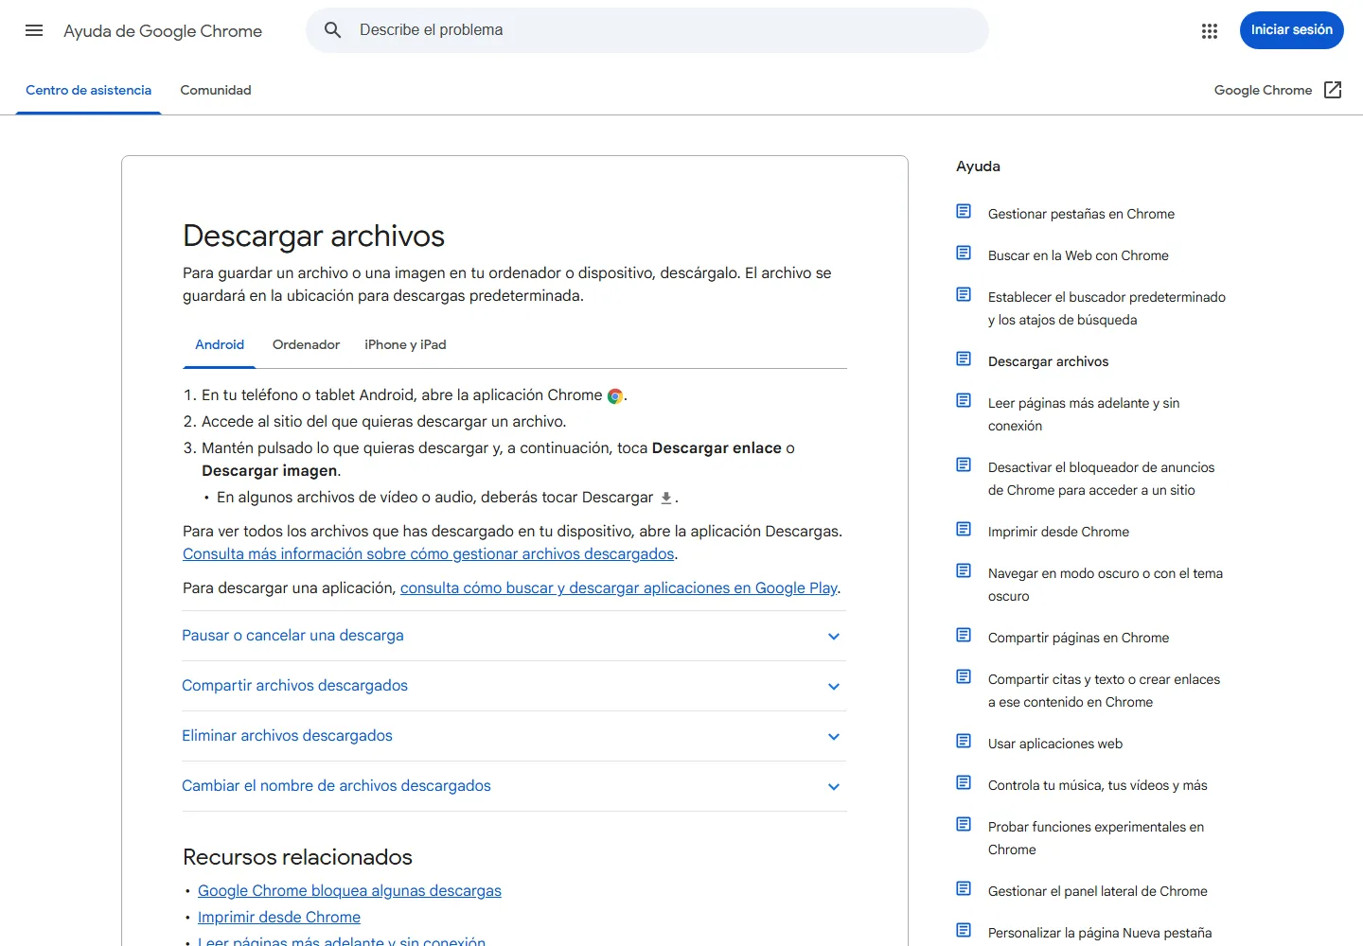Open the Pausar o cancelar una descarga section

514,636
